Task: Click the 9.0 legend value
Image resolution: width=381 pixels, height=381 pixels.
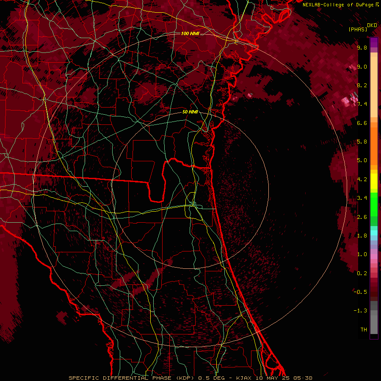Action: point(362,66)
